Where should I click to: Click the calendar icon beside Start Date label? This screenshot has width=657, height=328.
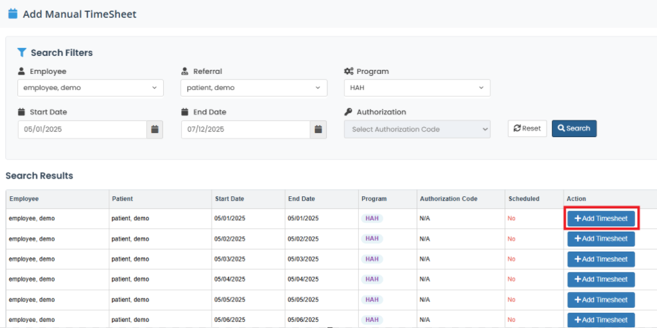(22, 112)
